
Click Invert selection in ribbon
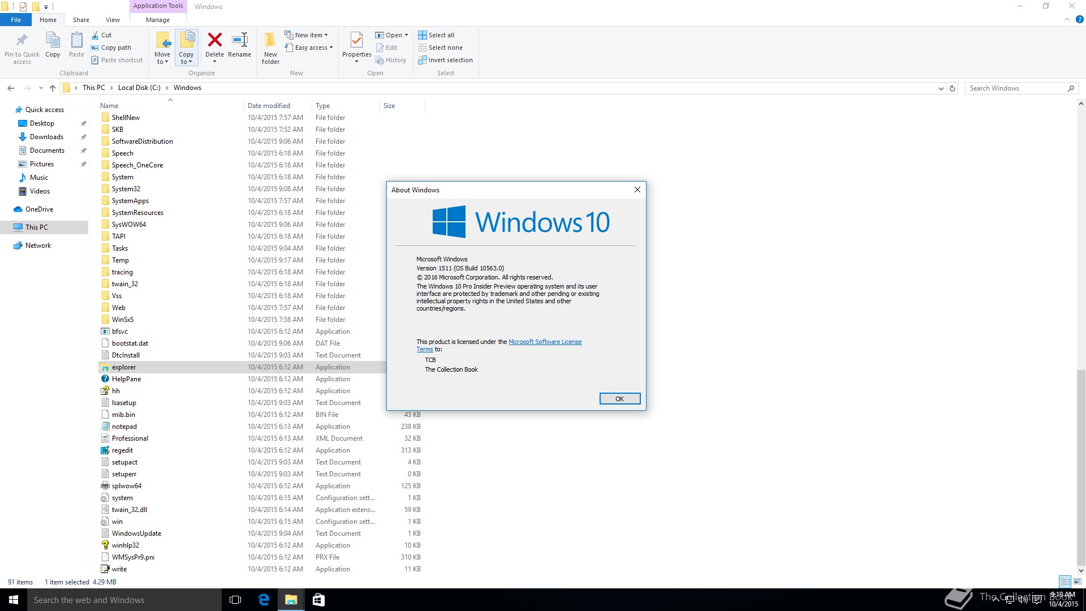coord(445,60)
